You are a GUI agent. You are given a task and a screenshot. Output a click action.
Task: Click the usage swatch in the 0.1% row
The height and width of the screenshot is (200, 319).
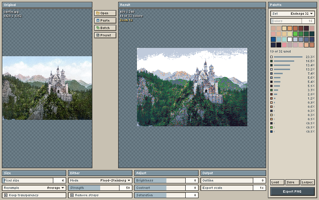[271, 119]
